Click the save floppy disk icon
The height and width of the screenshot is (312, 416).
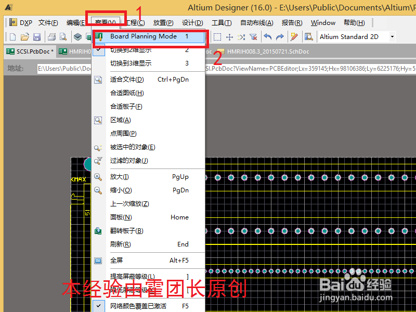[x=37, y=37]
